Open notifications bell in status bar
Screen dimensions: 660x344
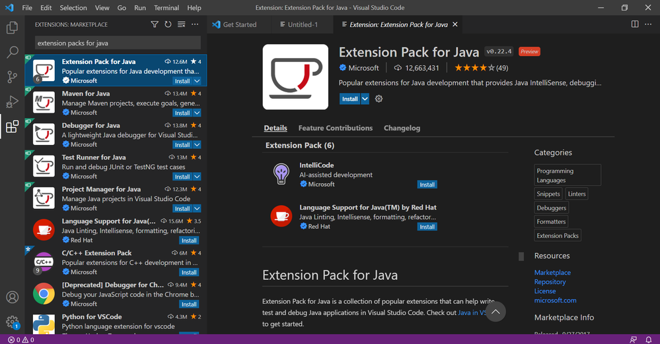pos(649,340)
